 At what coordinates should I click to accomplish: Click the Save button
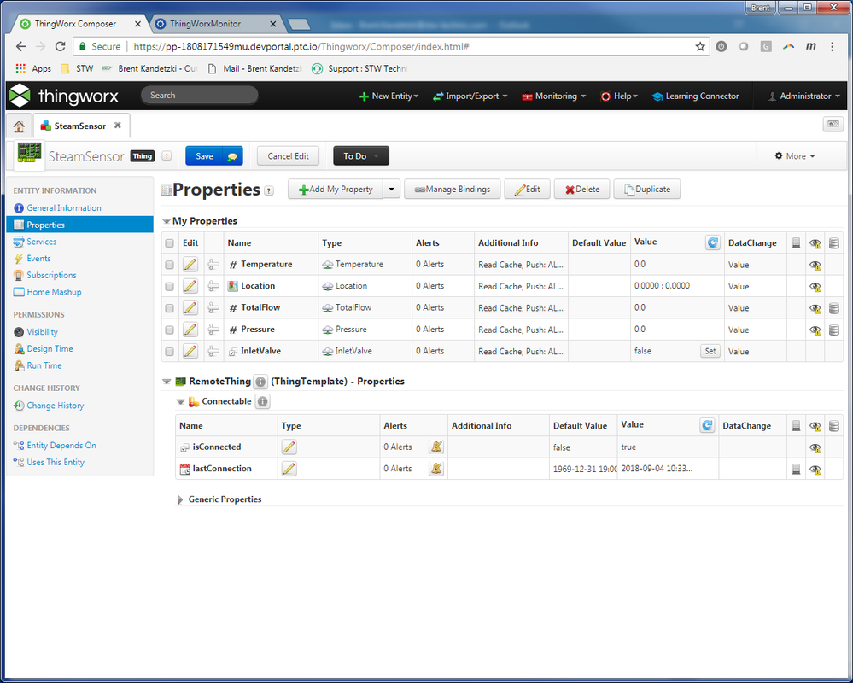pos(204,156)
